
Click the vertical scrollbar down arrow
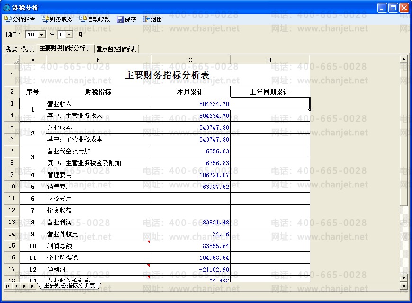403,277
